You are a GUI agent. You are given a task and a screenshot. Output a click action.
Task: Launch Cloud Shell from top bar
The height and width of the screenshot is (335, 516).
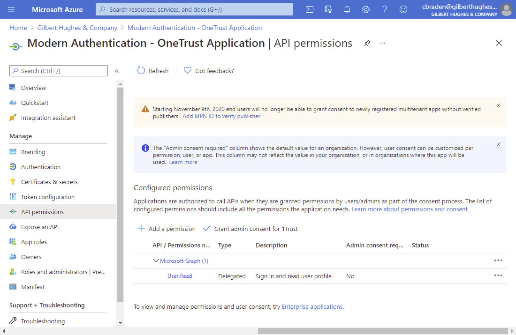pyautogui.click(x=309, y=9)
